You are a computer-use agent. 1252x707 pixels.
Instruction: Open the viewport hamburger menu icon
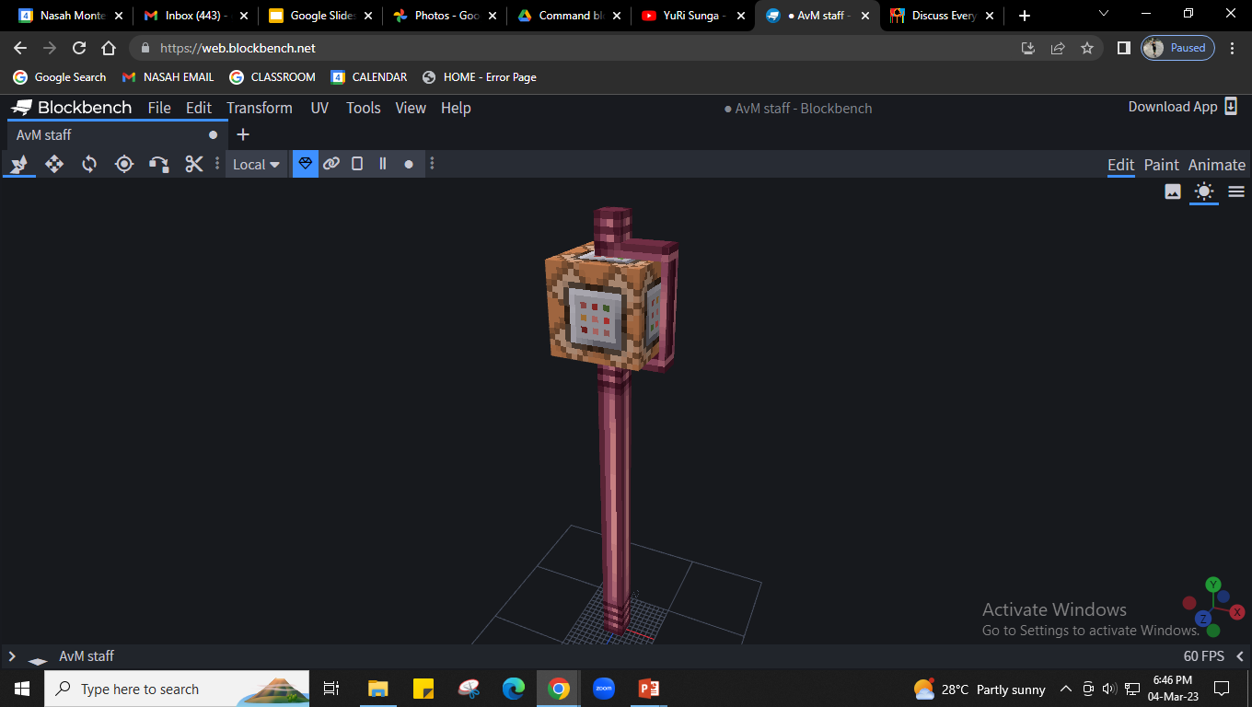coord(1236,191)
